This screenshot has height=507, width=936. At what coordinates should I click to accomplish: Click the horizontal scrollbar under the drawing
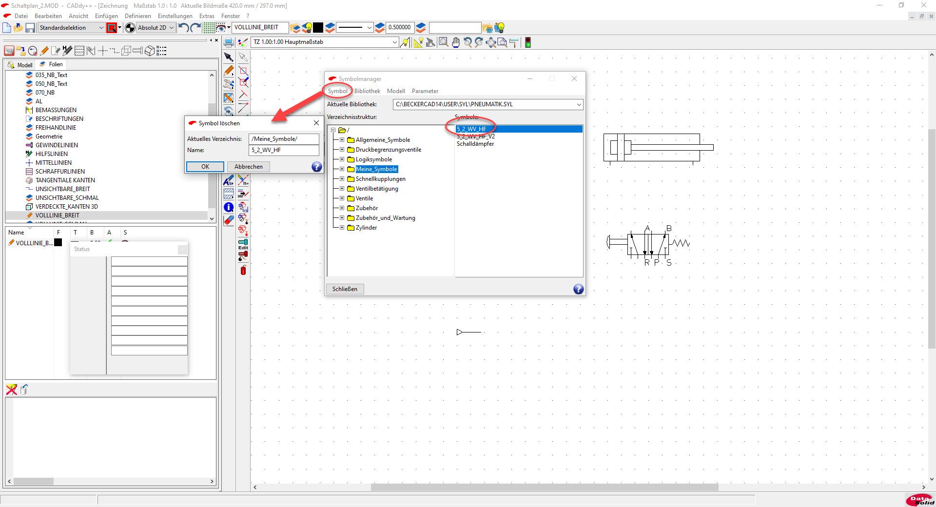click(544, 487)
